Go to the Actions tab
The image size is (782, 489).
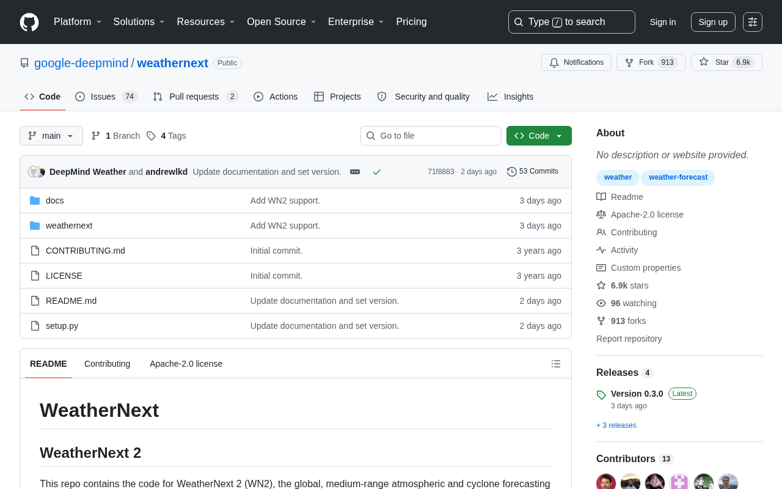tap(276, 97)
